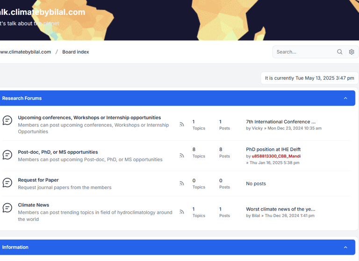Open www.climatebybilal.com breadcrumb link
This screenshot has height=261, width=359.
(x=25, y=52)
